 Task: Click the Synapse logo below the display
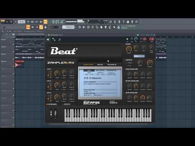[92, 103]
